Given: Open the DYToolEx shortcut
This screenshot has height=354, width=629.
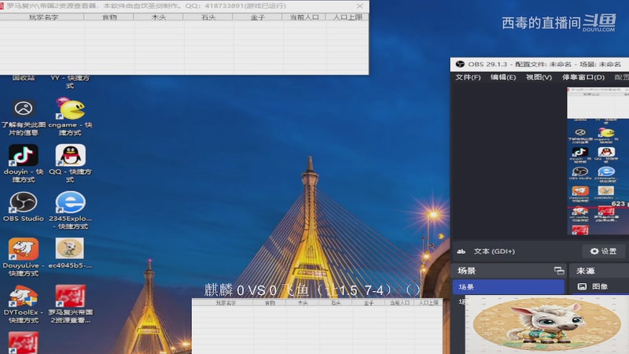Looking at the screenshot, I should pos(23,297).
